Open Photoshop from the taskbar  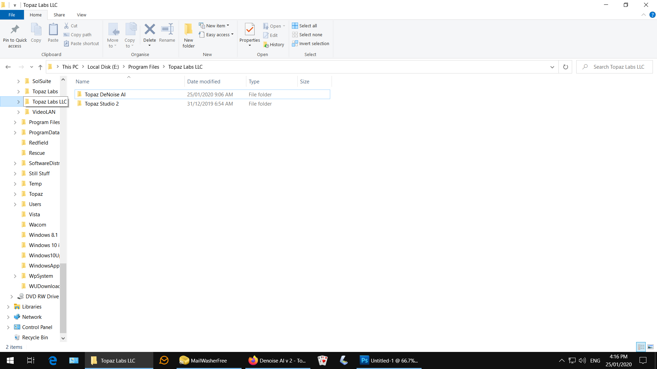click(x=389, y=360)
